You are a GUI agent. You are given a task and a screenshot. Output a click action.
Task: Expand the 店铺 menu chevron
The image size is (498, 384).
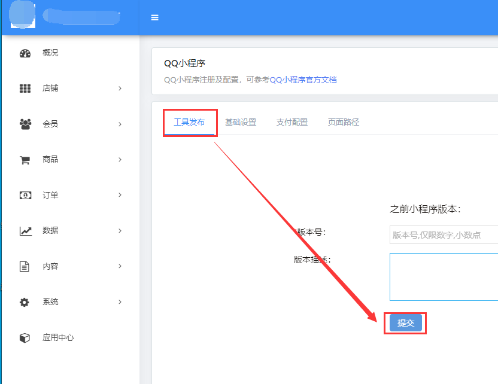pyautogui.click(x=120, y=89)
